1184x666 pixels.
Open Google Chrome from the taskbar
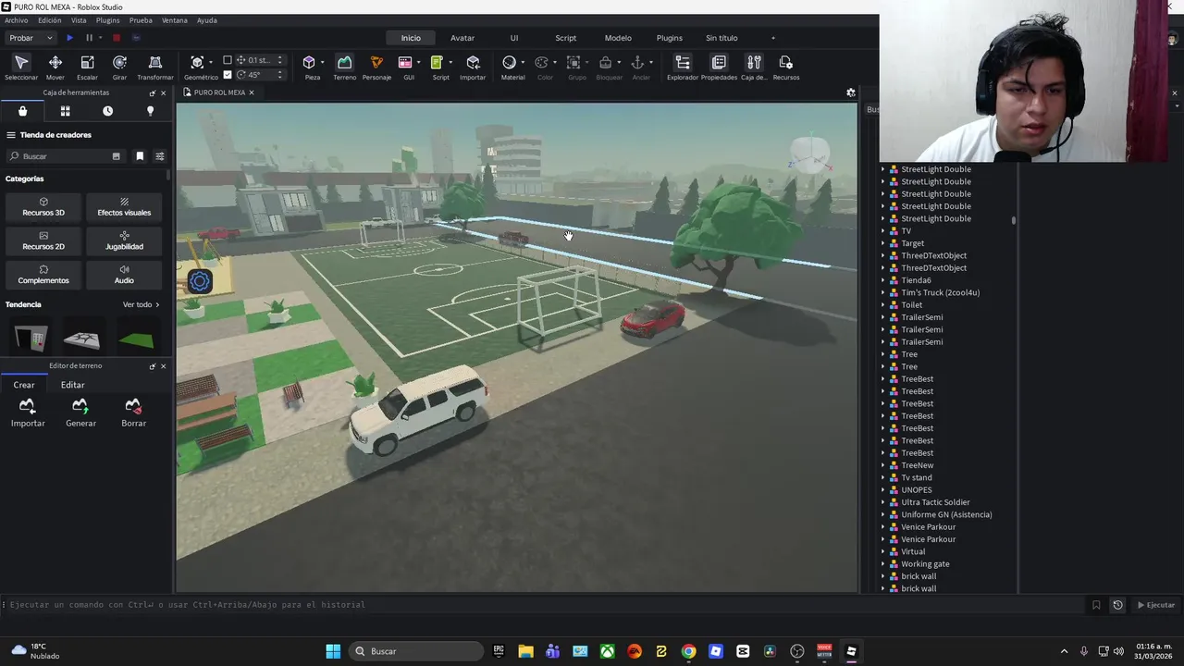coord(688,651)
